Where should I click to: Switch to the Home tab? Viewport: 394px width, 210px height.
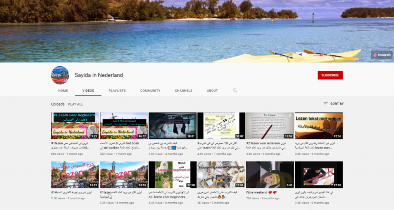(x=63, y=91)
